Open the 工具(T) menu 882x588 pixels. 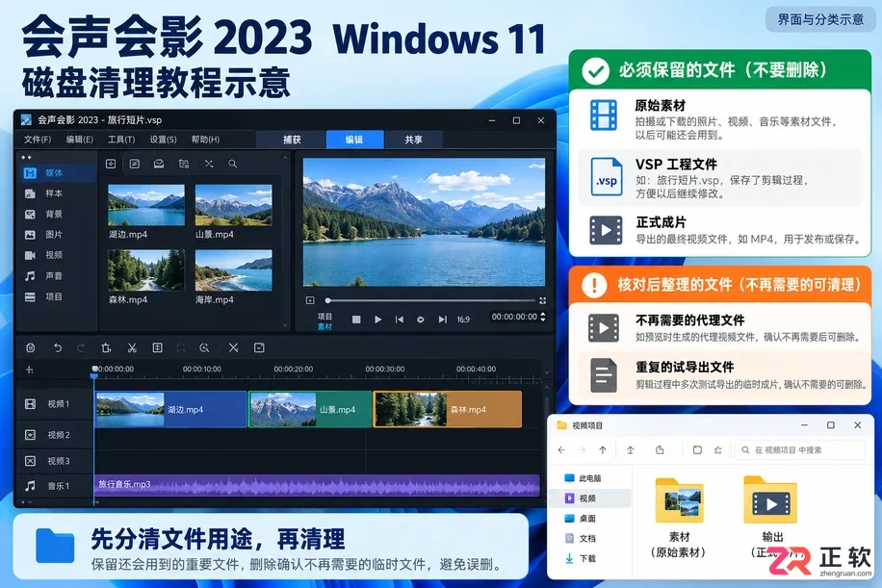[121, 140]
